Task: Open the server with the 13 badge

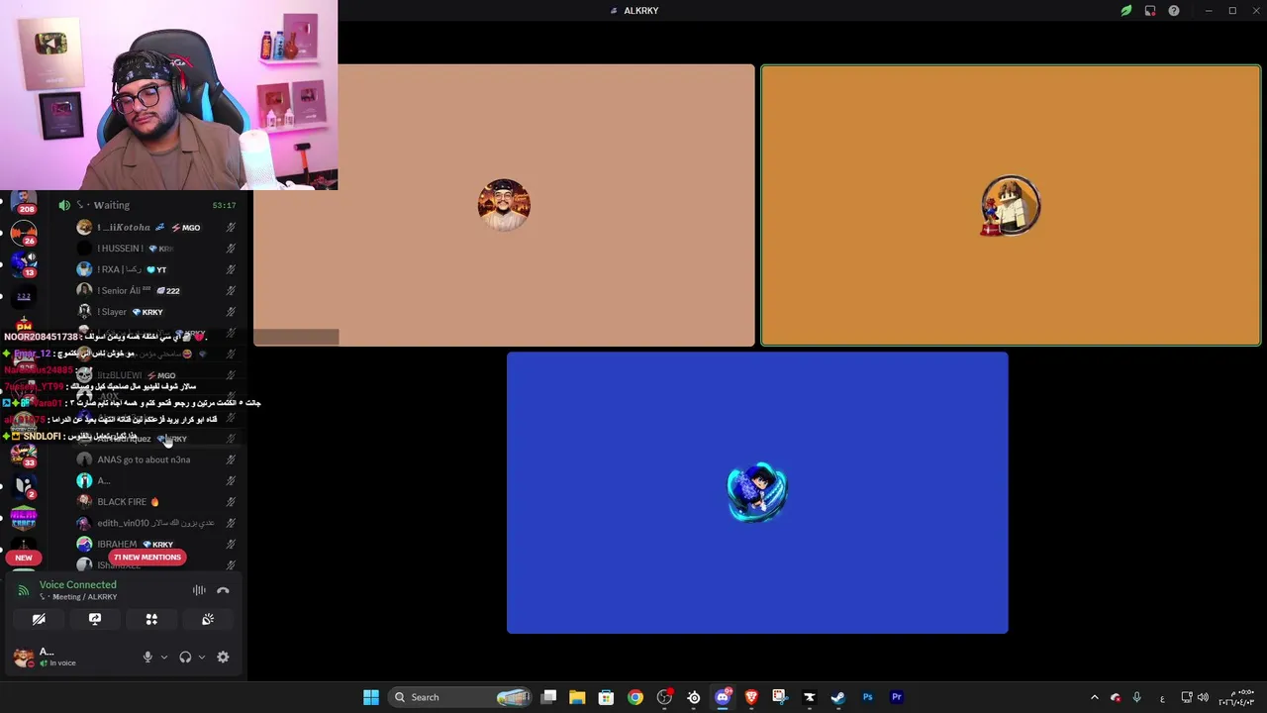Action: click(x=24, y=265)
